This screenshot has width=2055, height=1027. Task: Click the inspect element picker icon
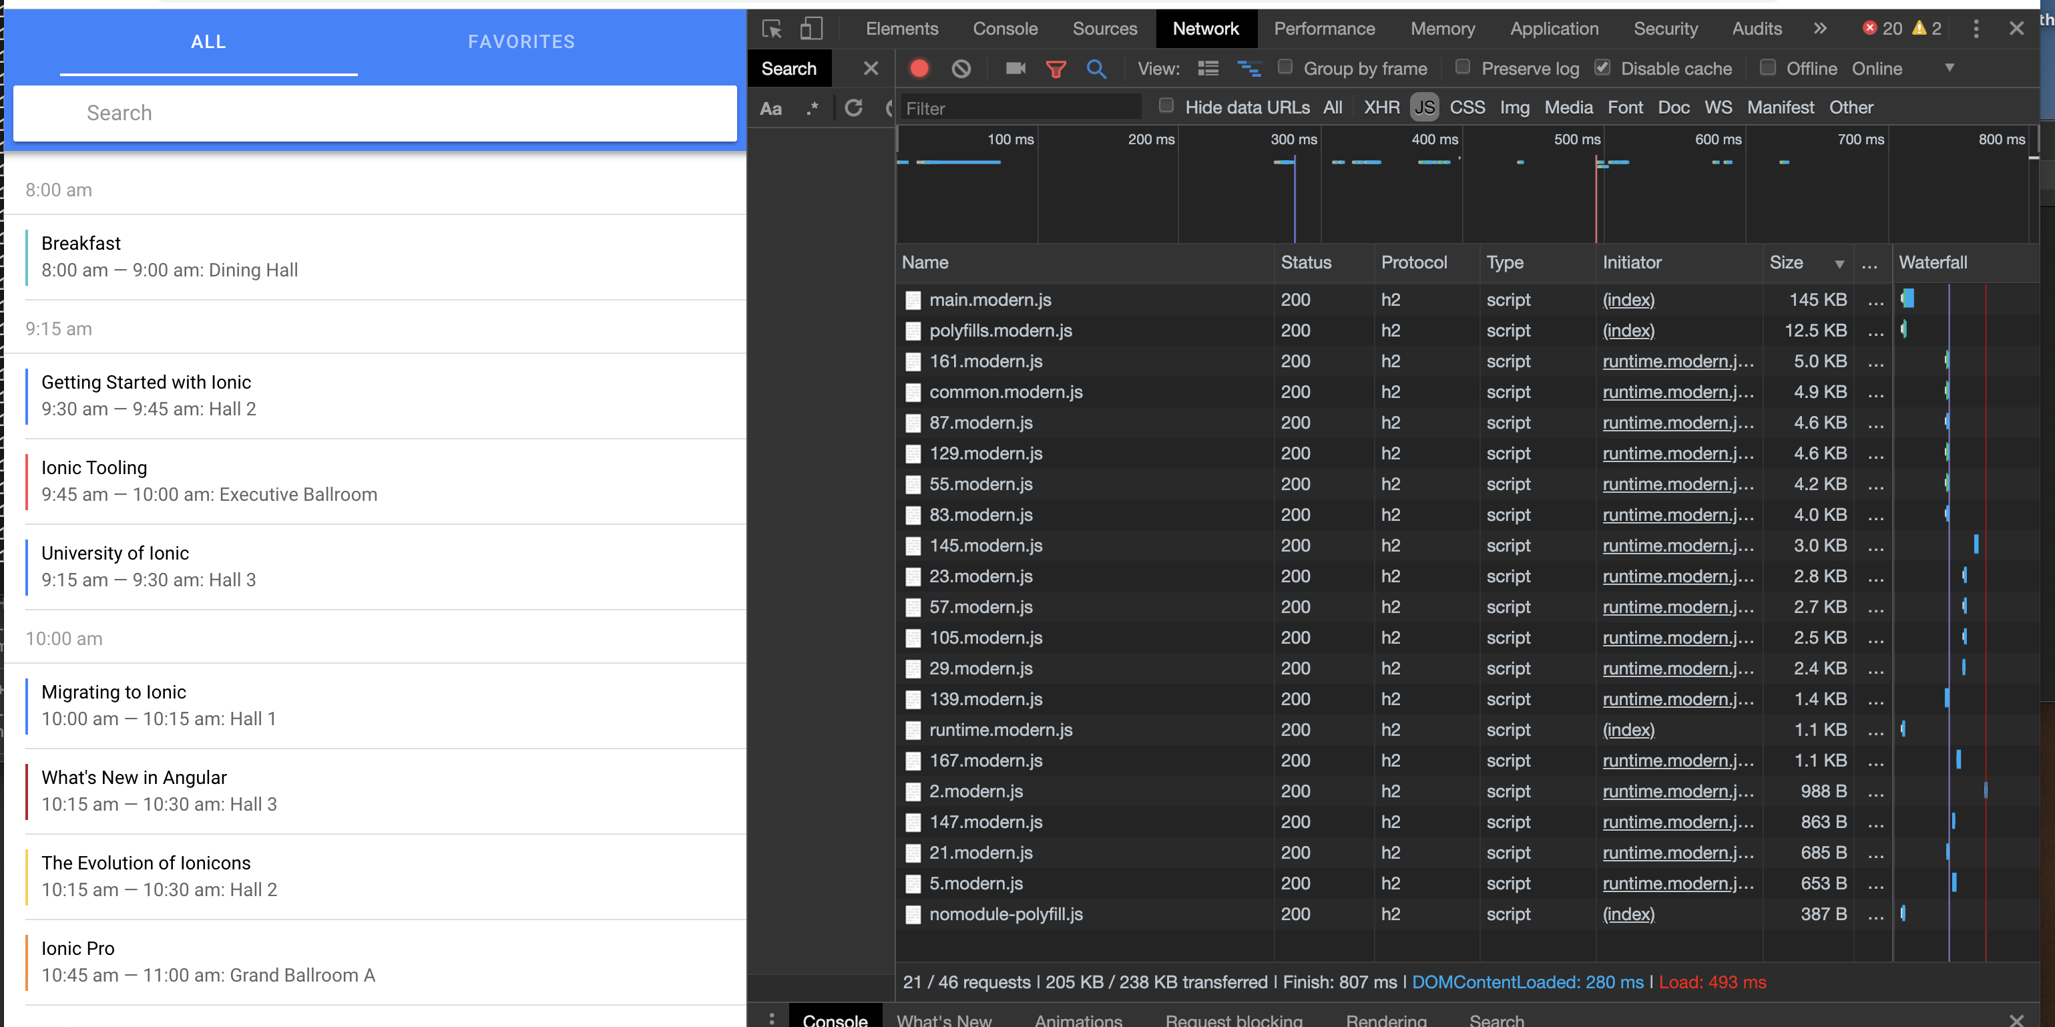click(x=771, y=29)
